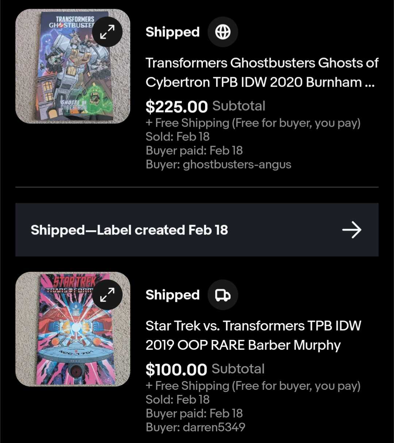Viewport: 394px width, 443px height.
Task: Click the Free Shipping note under $100.00
Action: click(253, 386)
